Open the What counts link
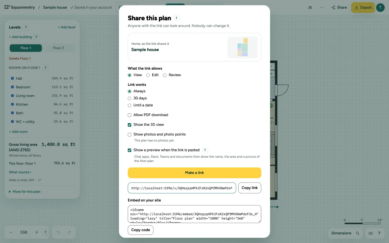 pos(20,172)
